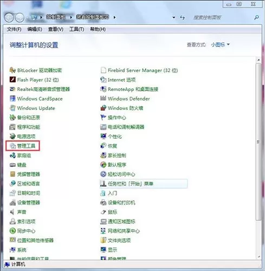The height and width of the screenshot is (271, 265).
Task: Open the 家长控制 link
Action: tap(117, 156)
